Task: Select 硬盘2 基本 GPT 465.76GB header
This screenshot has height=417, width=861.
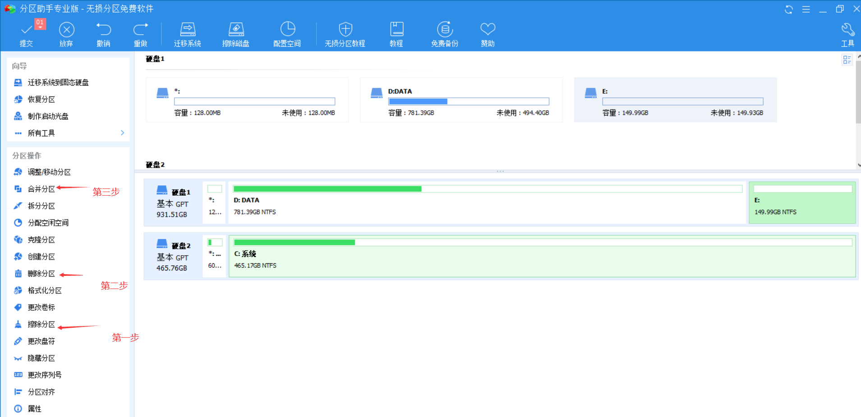Action: 173,256
